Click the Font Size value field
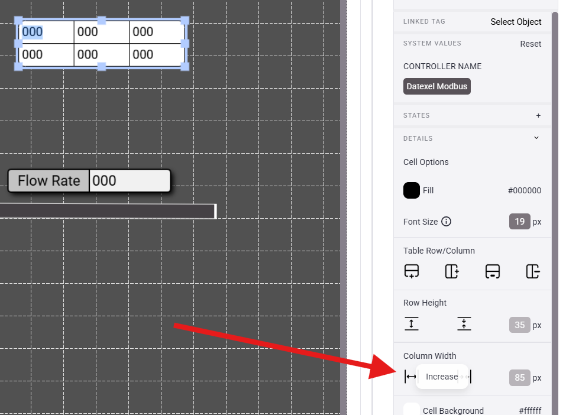Screen dimensions: 566x415 [519, 222]
